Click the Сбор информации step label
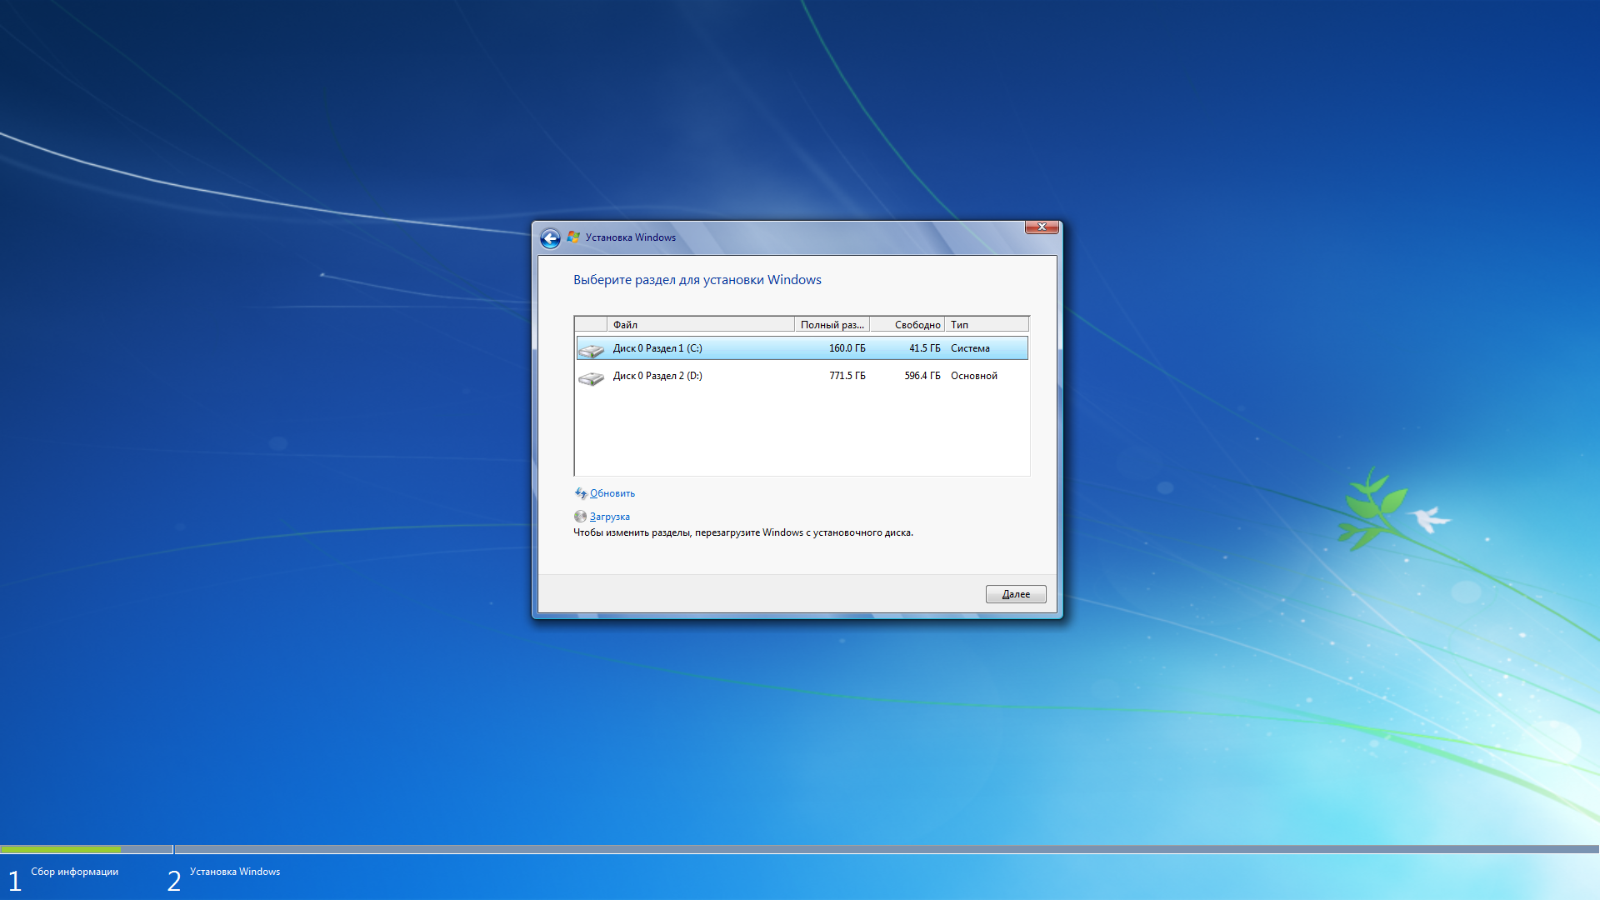1600x900 pixels. tap(75, 872)
